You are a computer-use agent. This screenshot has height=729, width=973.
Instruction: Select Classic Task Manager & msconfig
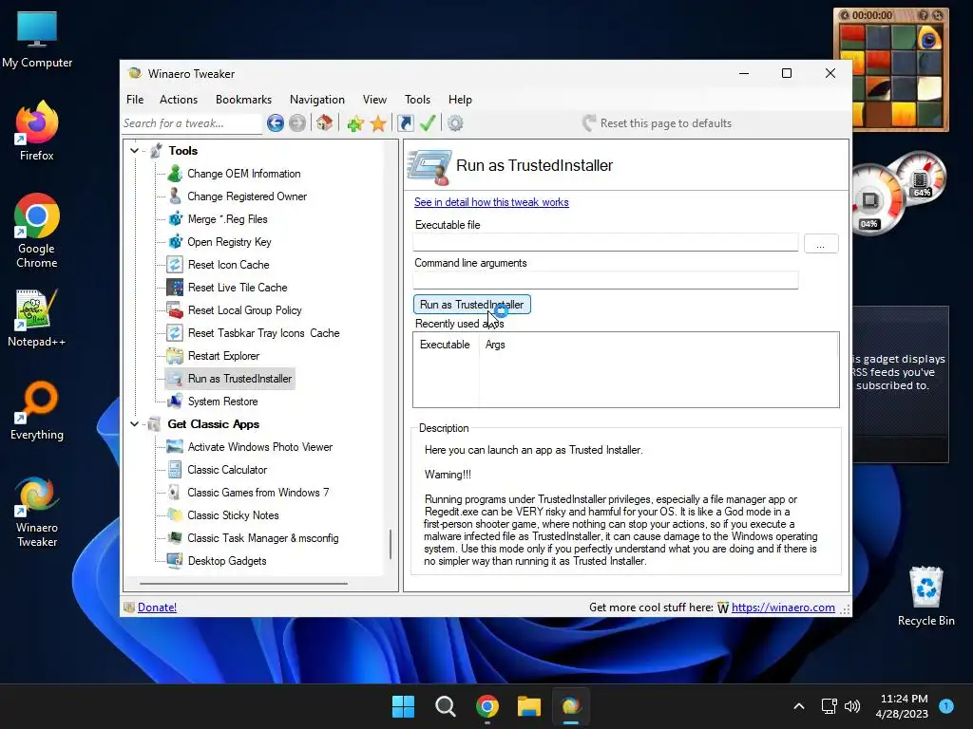263,538
